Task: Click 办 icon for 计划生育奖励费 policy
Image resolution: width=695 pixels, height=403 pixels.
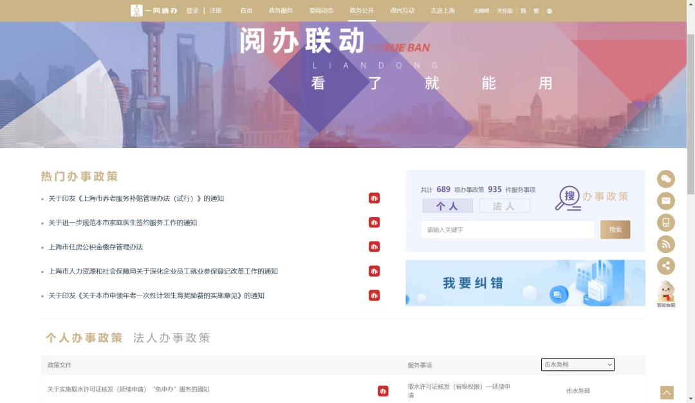Action: click(x=374, y=295)
